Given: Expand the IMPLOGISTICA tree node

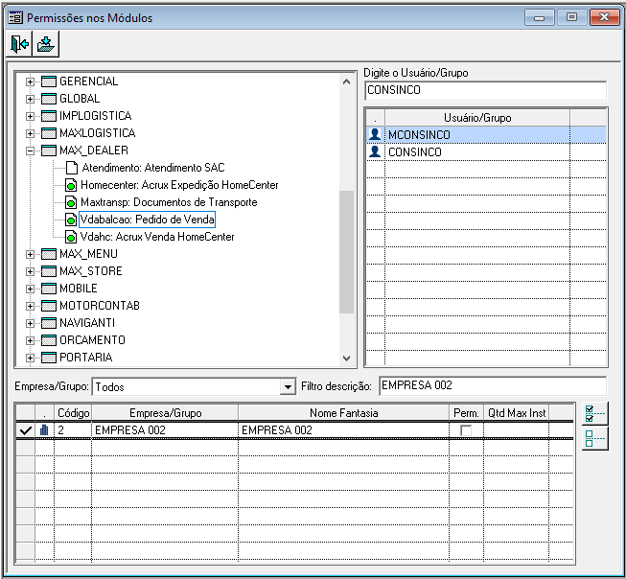Looking at the screenshot, I should pyautogui.click(x=30, y=116).
